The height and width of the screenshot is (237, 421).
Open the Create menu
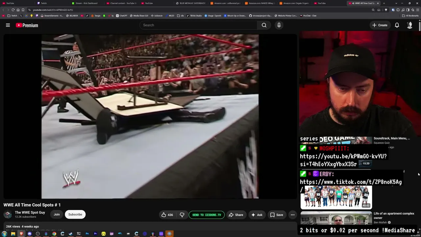click(380, 25)
